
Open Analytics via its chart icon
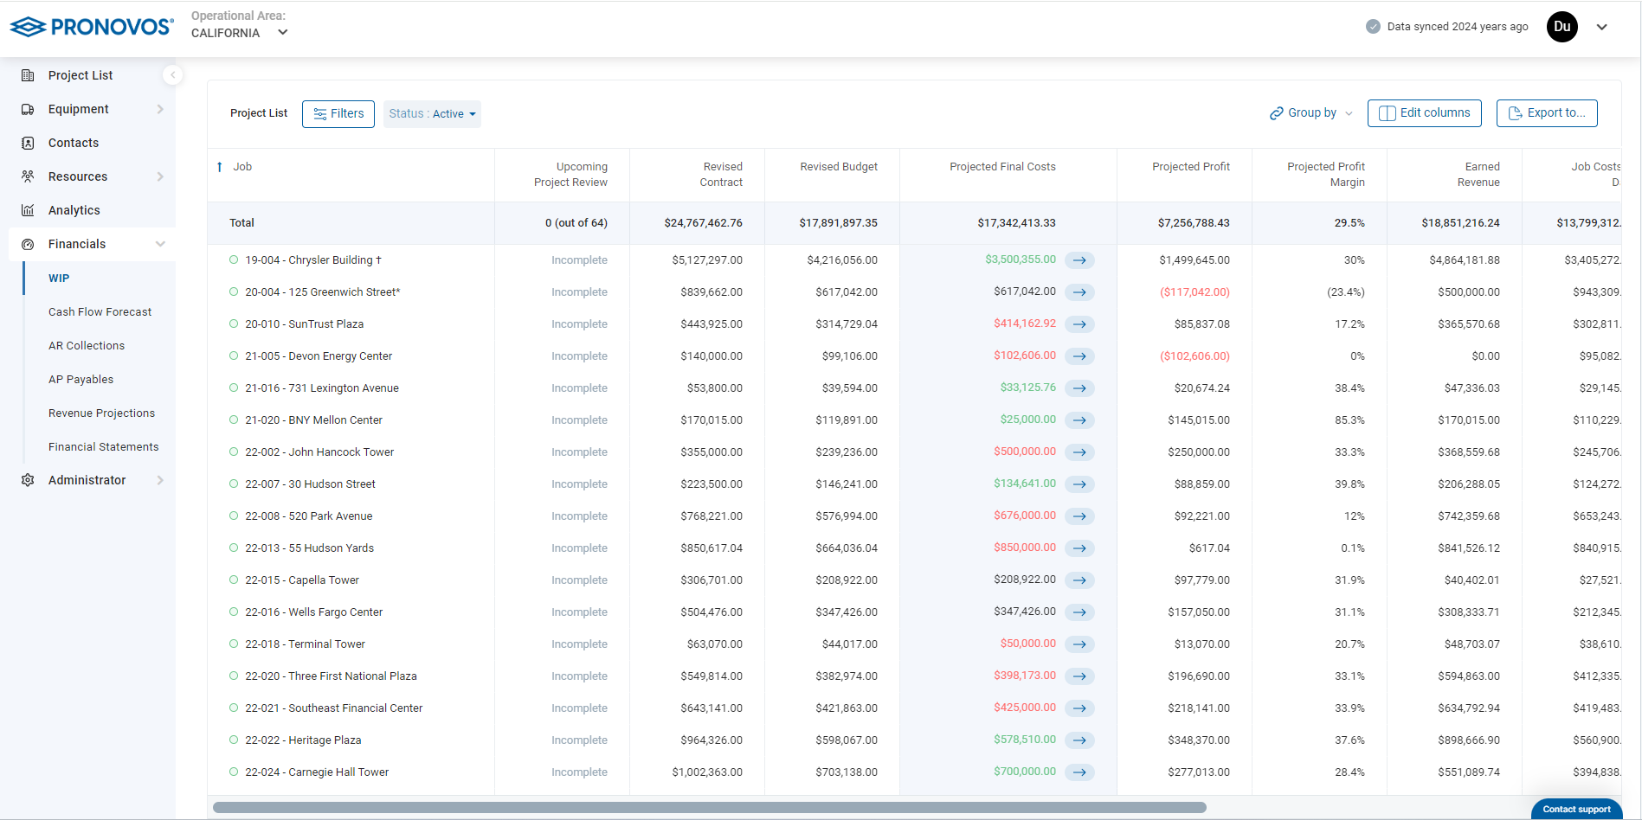point(28,210)
